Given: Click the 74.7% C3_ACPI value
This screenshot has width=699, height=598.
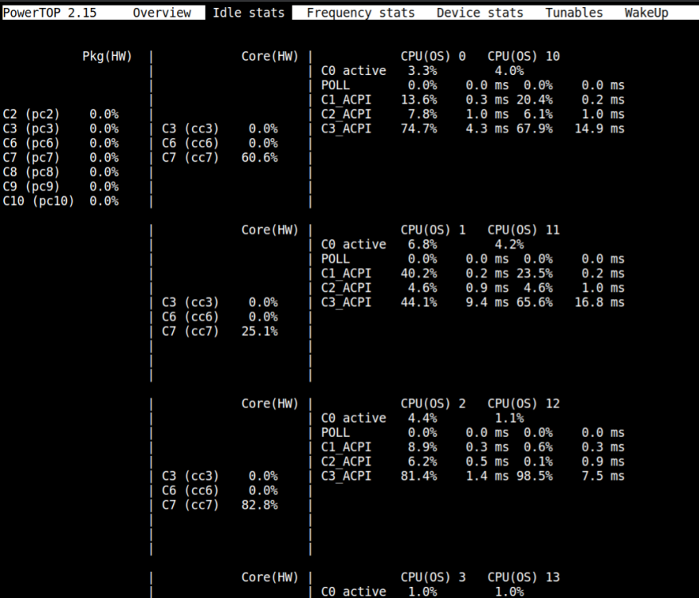Looking at the screenshot, I should coord(418,128).
